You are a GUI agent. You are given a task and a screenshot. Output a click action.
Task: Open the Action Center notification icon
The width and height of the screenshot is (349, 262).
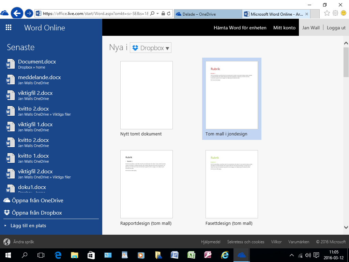point(316,255)
